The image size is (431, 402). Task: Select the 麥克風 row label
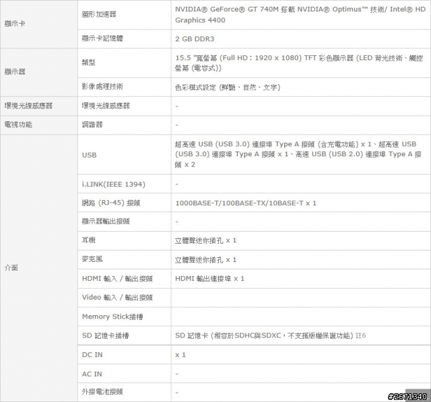[x=92, y=259]
